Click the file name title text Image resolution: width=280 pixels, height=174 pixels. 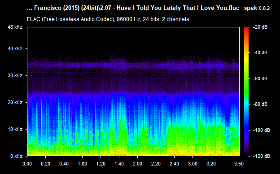[133, 8]
